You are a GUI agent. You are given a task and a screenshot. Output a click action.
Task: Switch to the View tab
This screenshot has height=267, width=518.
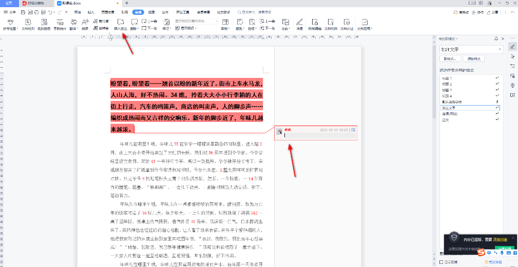click(151, 12)
